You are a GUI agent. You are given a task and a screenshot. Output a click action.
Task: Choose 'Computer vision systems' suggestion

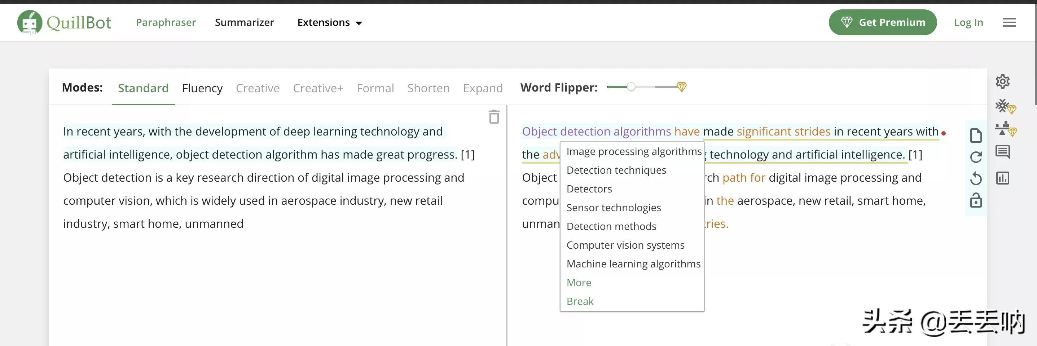point(632,245)
